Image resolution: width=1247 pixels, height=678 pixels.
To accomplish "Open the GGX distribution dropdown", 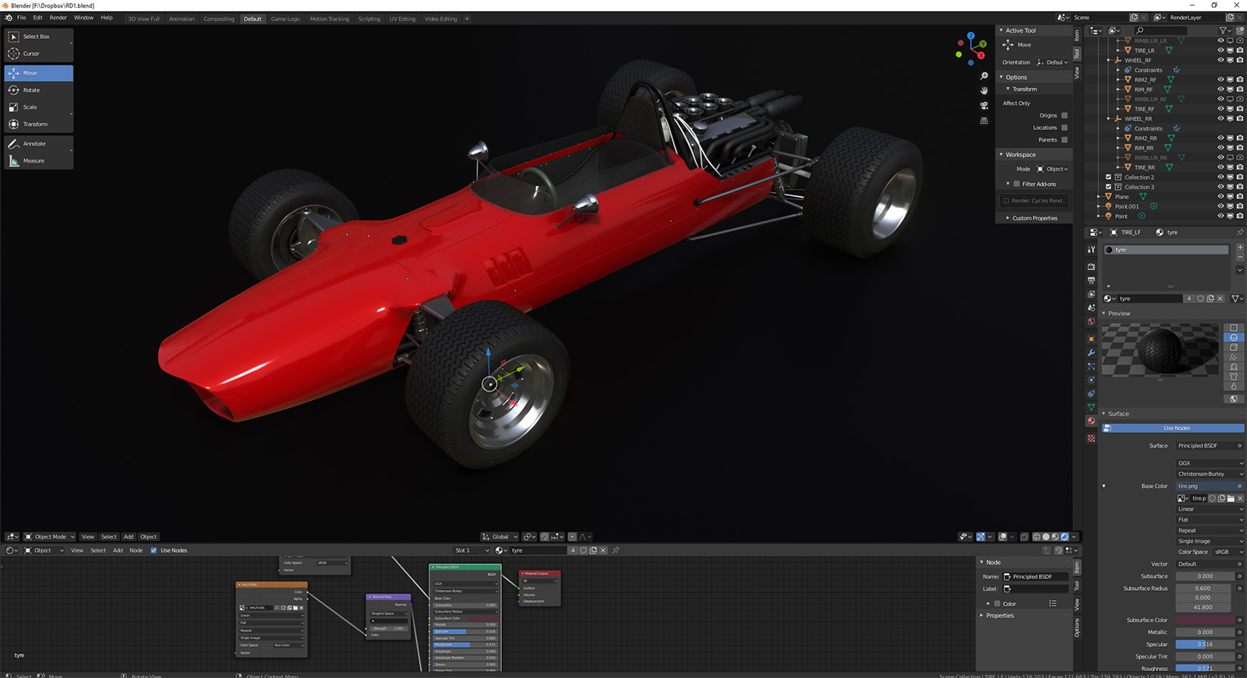I will pos(1210,463).
